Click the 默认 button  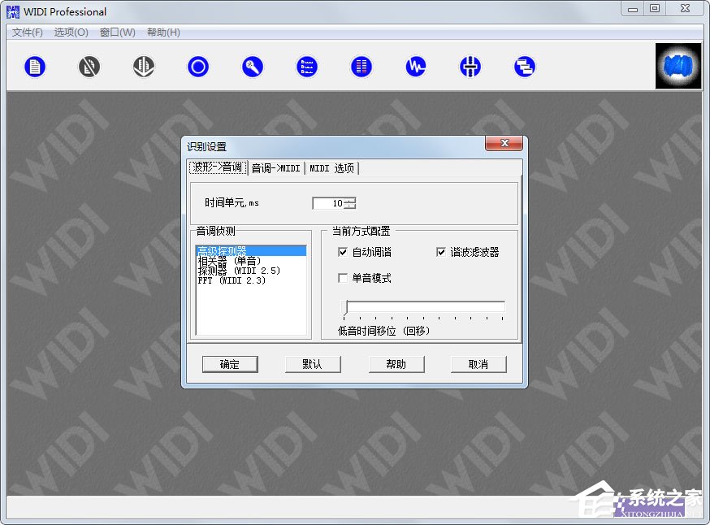click(x=313, y=364)
